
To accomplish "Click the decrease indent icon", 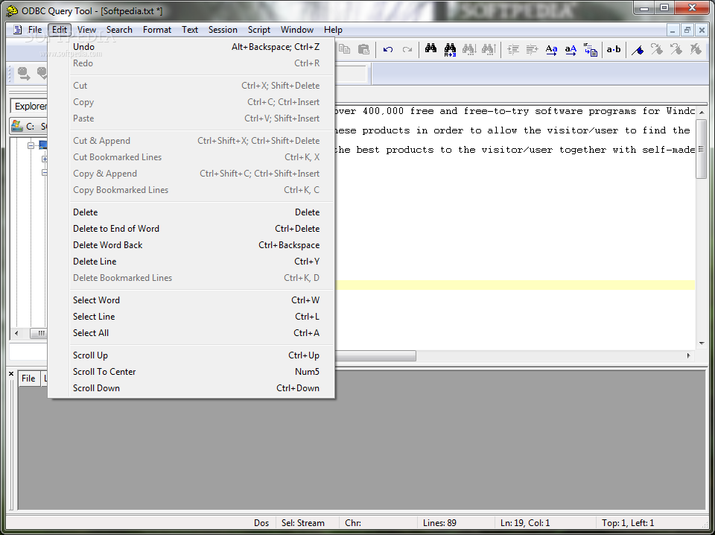I will coord(532,49).
